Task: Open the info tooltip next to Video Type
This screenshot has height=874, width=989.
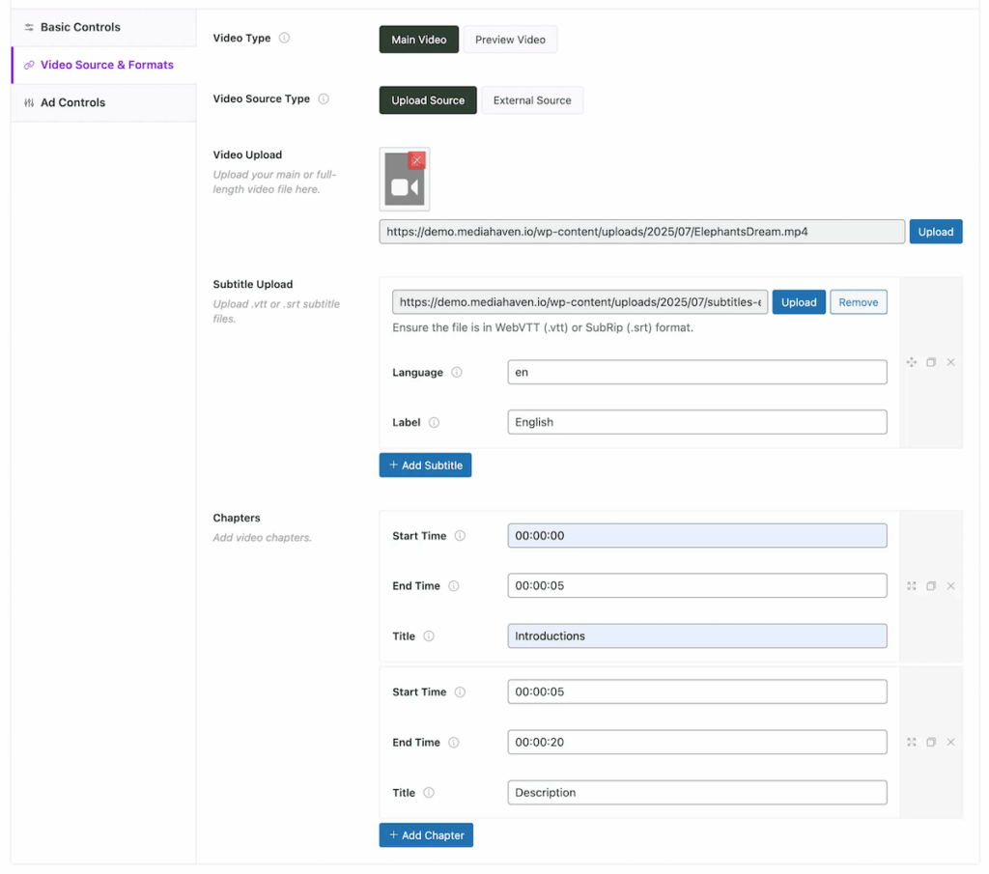Action: [x=284, y=38]
